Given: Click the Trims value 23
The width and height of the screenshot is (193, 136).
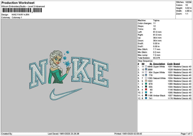Looking at the screenshot, I should tap(154, 29).
